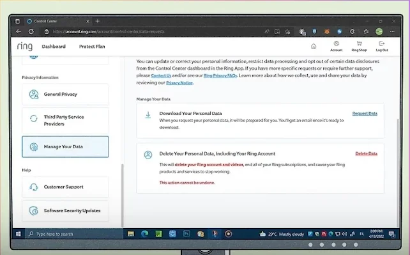Click the Manage Your Data sidebar icon
The width and height of the screenshot is (410, 255).
click(34, 147)
